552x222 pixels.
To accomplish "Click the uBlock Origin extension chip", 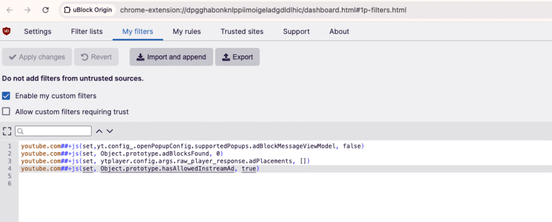I will point(88,10).
